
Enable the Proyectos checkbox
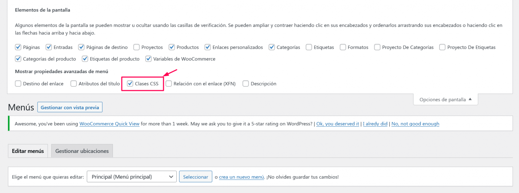click(x=137, y=47)
